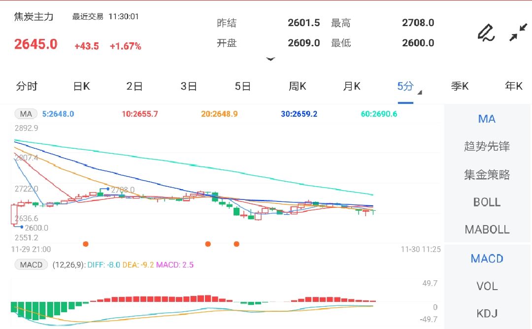The image size is (532, 329).
Task: Click the DEA: -9.2 readout
Action: (x=138, y=265)
